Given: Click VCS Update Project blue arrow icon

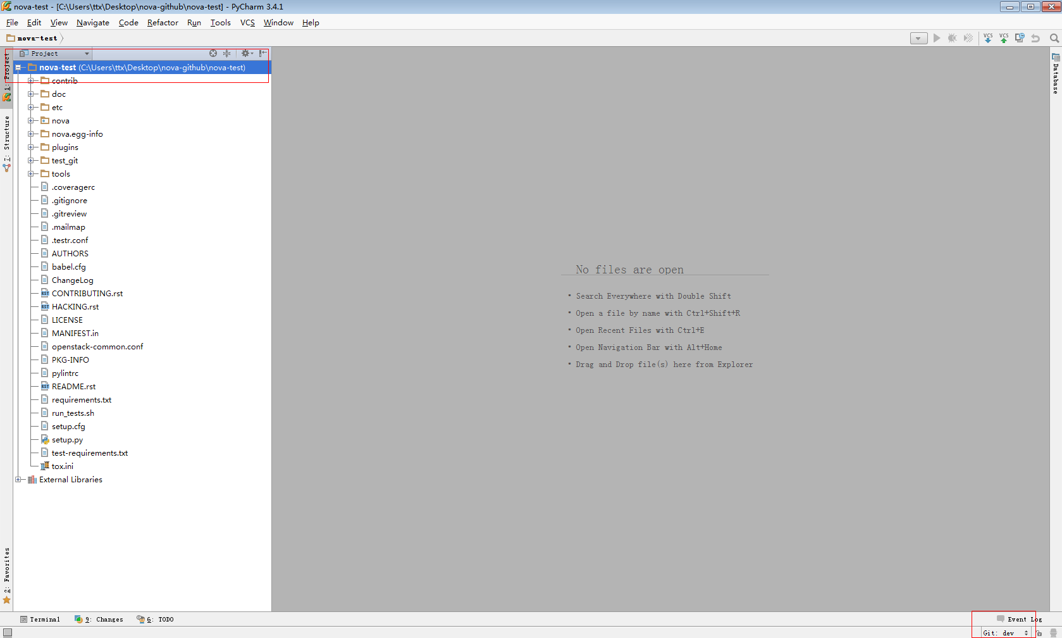Looking at the screenshot, I should point(988,38).
